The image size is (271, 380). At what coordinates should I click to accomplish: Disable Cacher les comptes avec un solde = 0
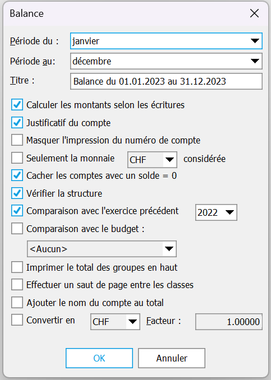pos(17,175)
